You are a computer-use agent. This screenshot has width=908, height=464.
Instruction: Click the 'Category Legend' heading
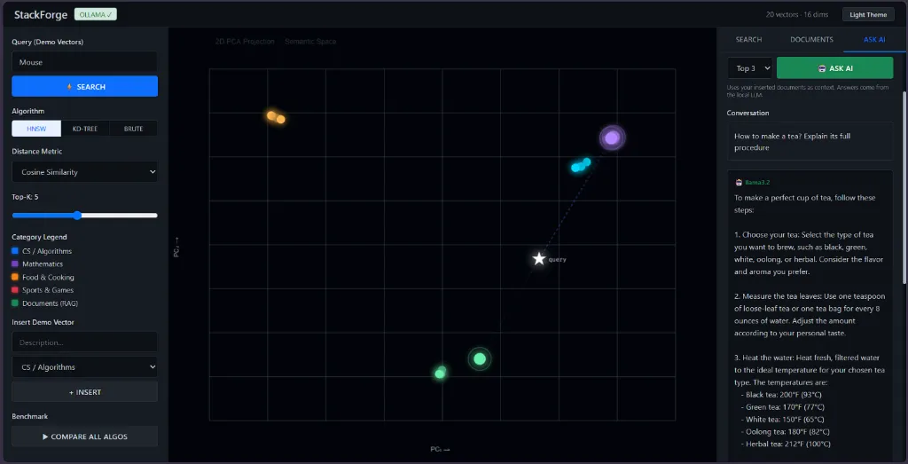39,237
